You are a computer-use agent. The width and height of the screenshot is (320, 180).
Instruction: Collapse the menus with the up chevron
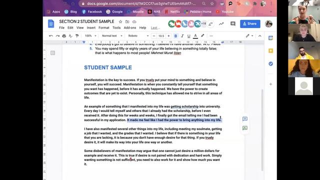[x=260, y=36]
